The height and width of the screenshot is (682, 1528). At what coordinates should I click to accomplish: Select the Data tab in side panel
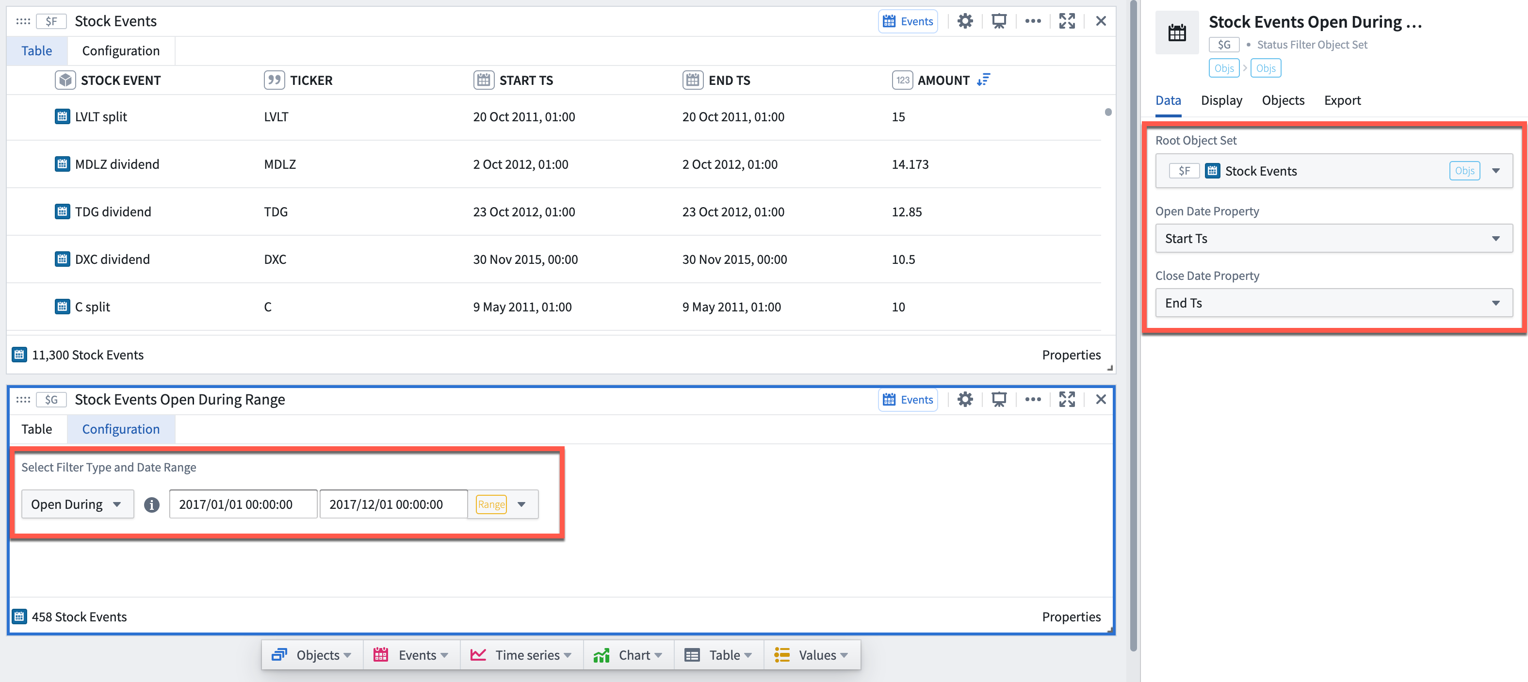click(1168, 101)
